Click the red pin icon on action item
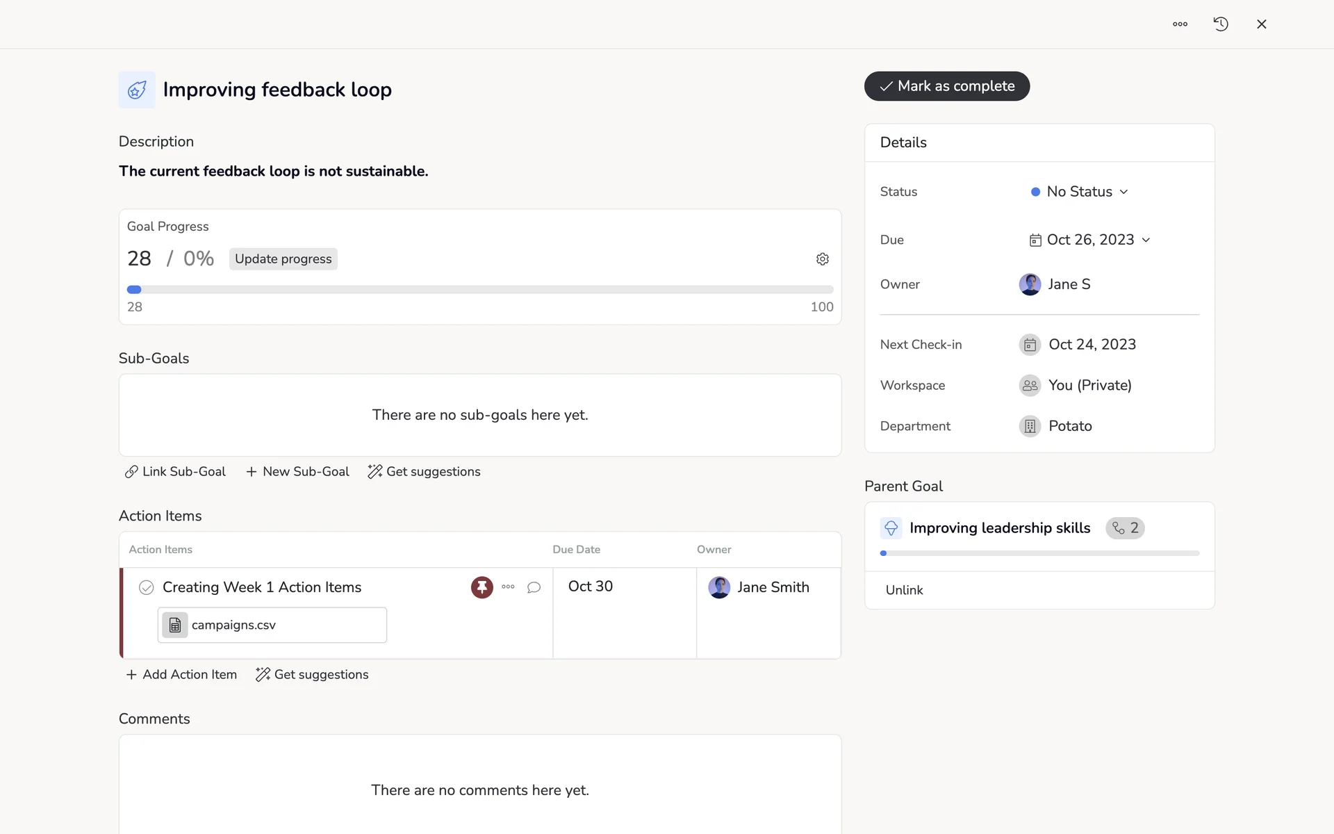This screenshot has width=1334, height=834. (x=481, y=587)
